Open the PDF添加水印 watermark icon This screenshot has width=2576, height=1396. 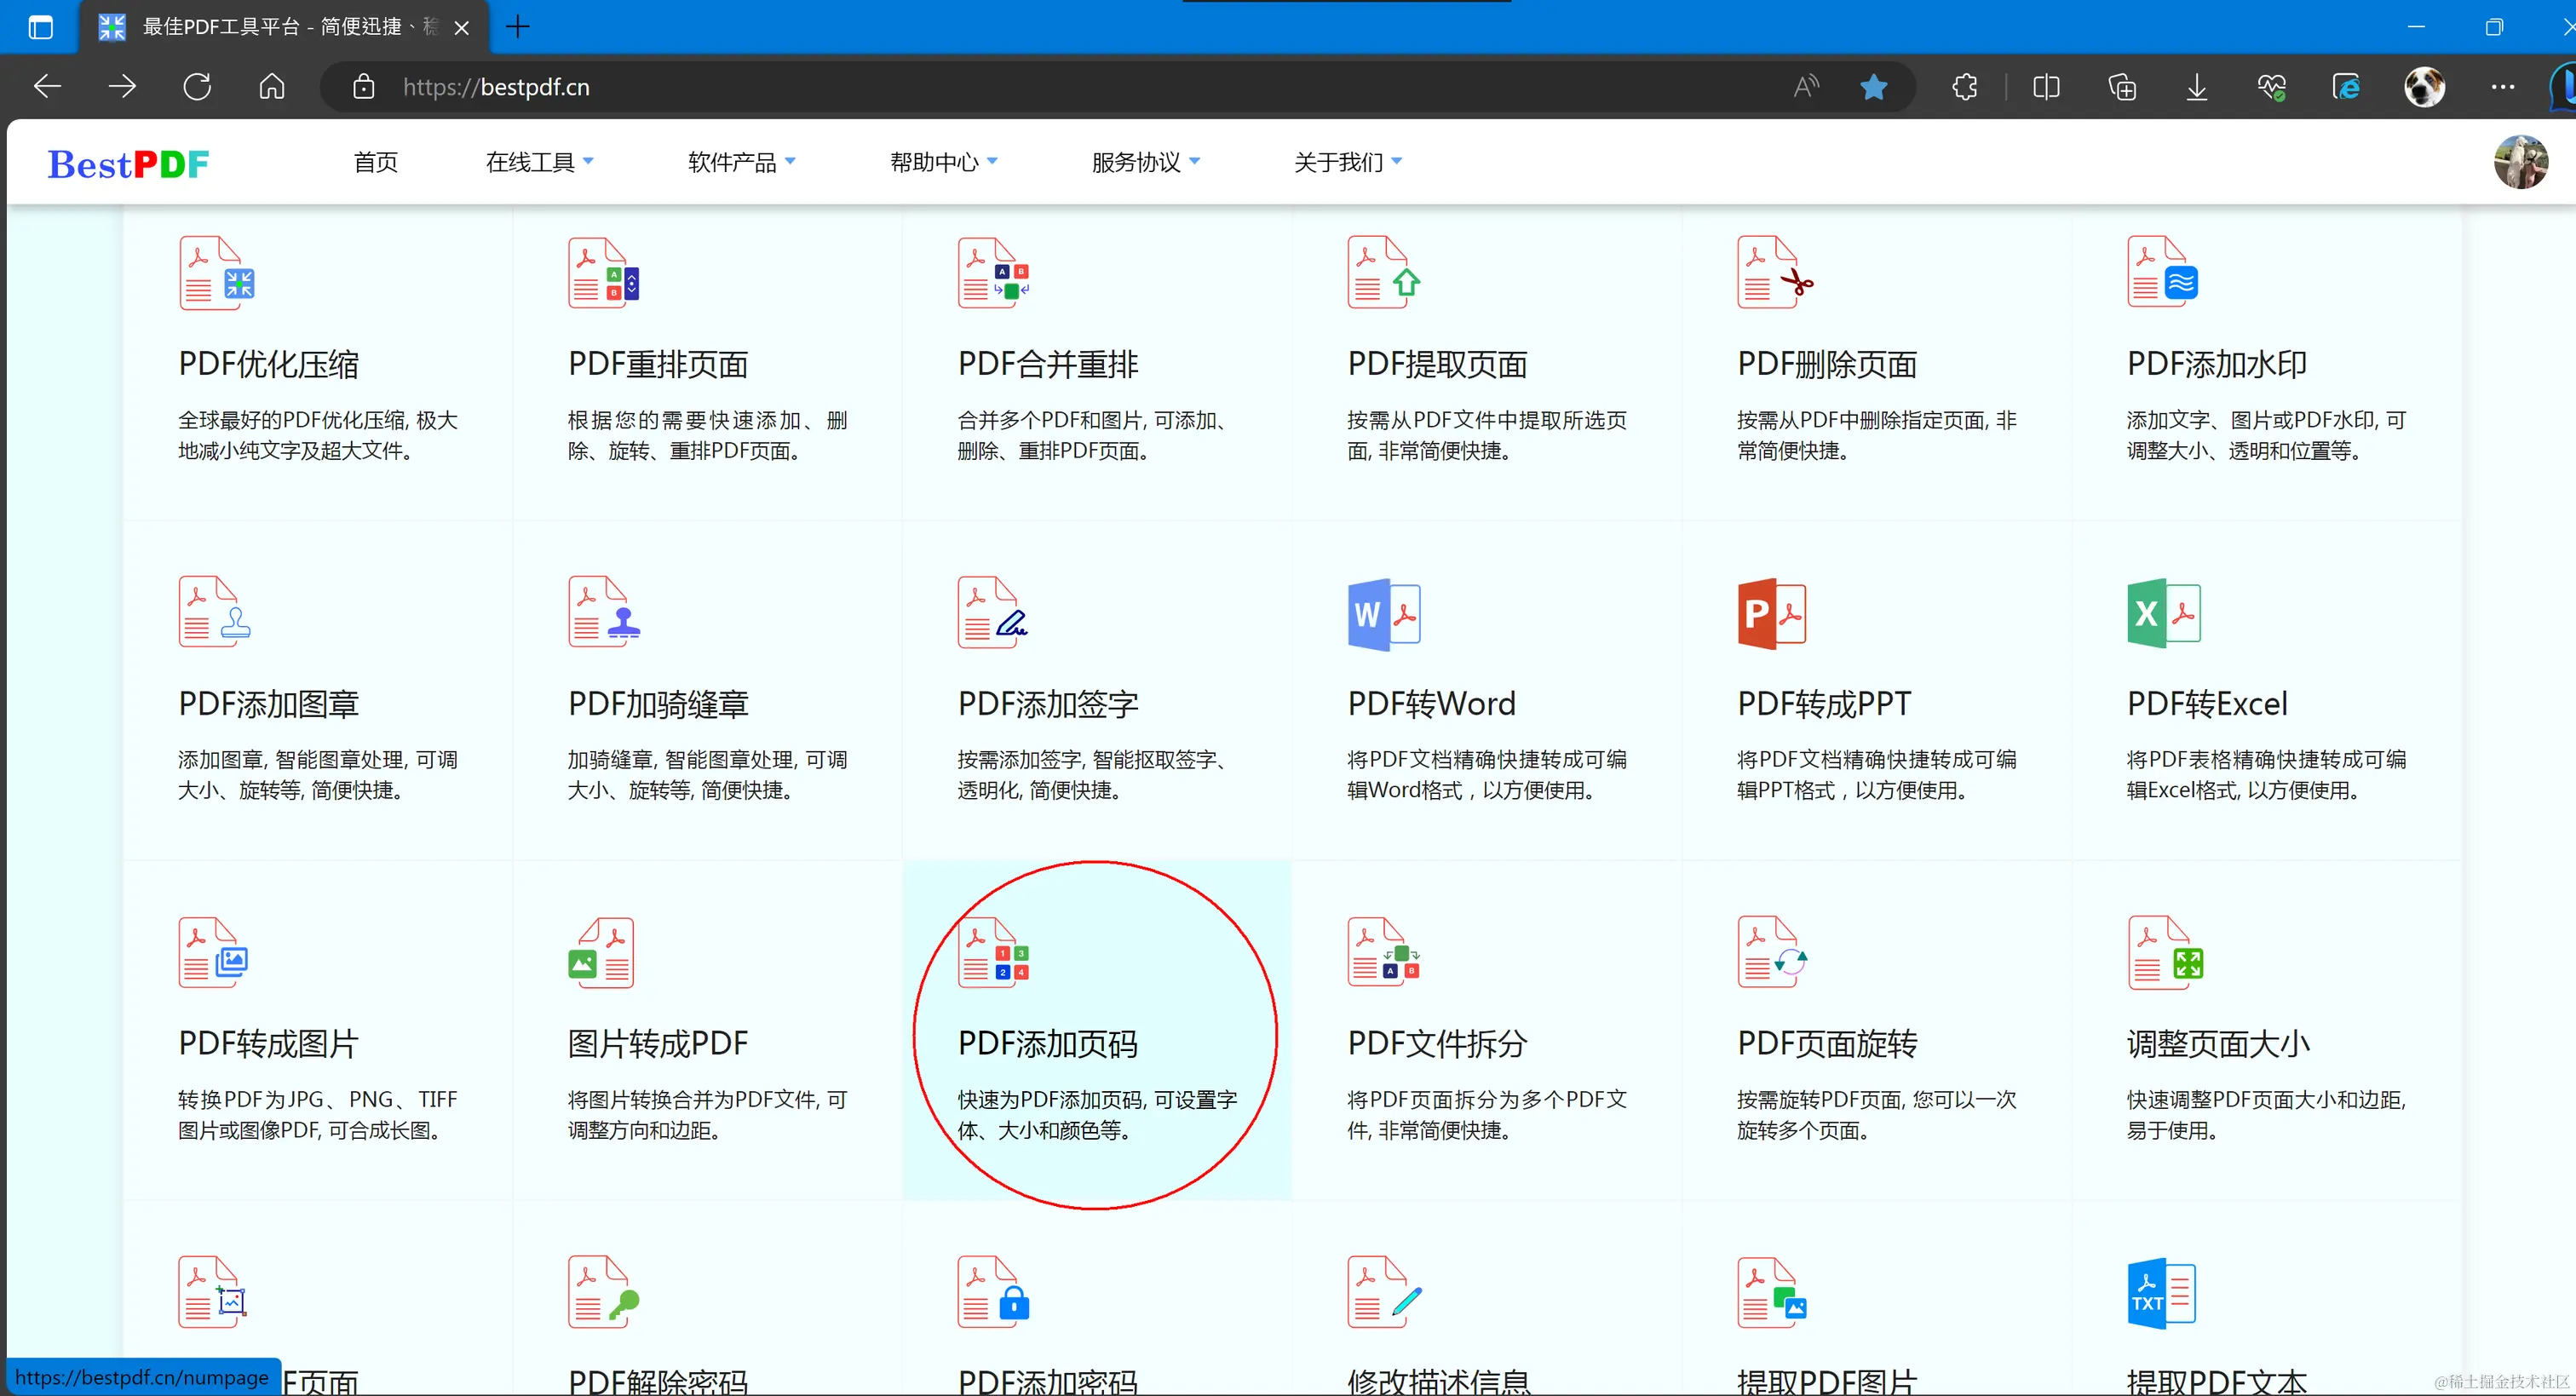tap(2162, 273)
